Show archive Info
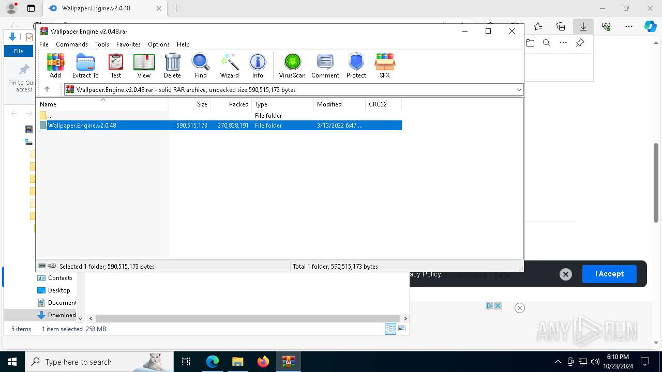 [x=258, y=66]
